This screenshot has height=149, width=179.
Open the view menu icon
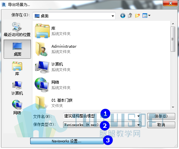tap(145, 15)
